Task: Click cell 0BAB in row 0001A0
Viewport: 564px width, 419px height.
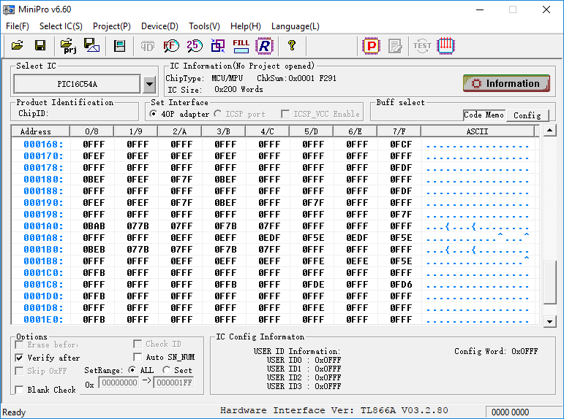Action: (94, 226)
